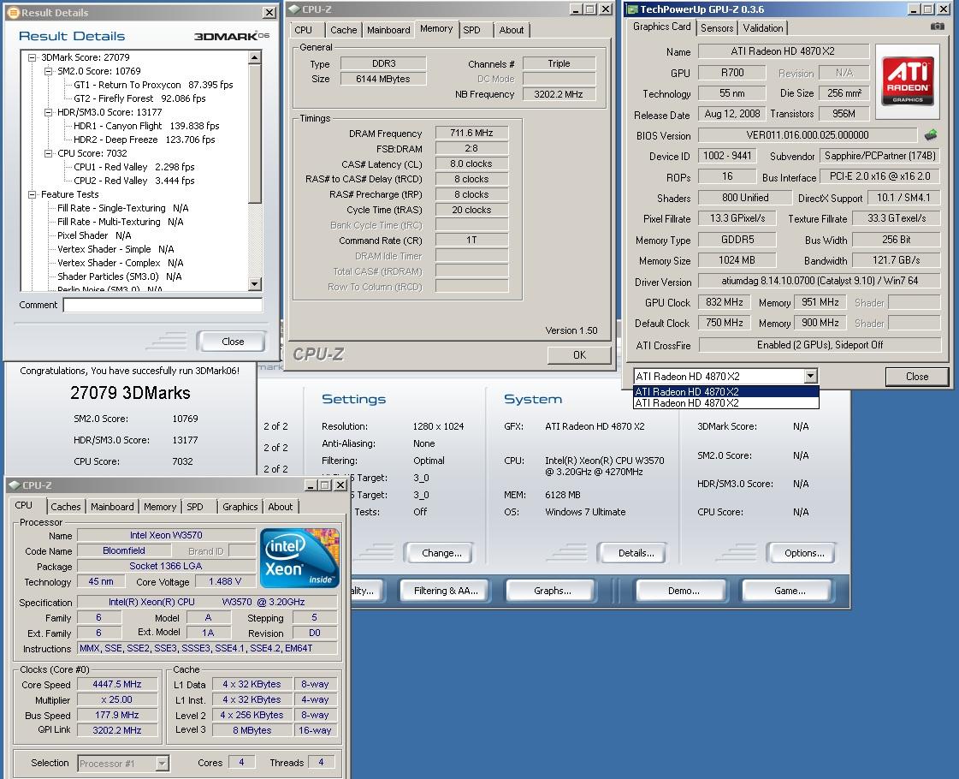Viewport: 959px width, 779px height.
Task: Collapse the HDR/SM3.0 Score tree node
Action: click(48, 113)
